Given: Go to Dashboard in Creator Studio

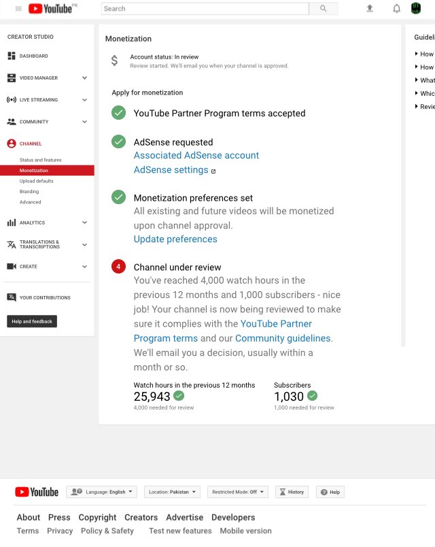Looking at the screenshot, I should tap(34, 56).
